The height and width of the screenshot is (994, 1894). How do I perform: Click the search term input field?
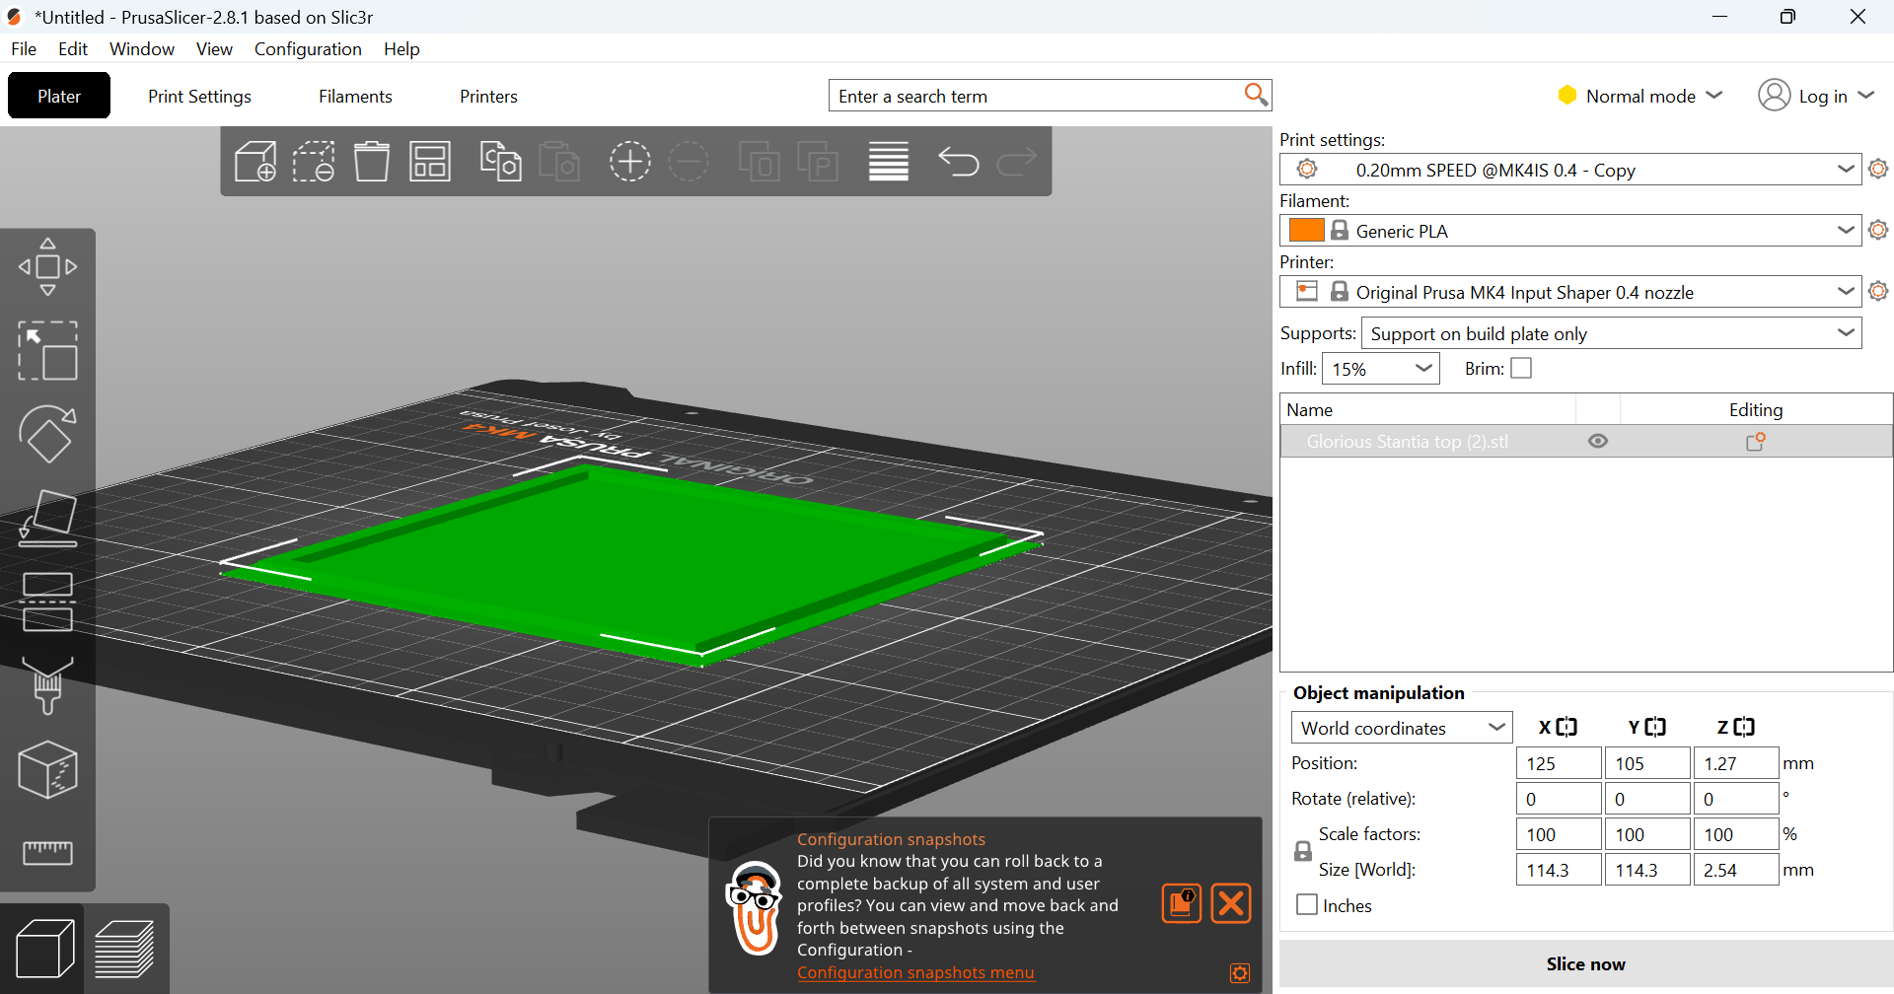(1038, 96)
